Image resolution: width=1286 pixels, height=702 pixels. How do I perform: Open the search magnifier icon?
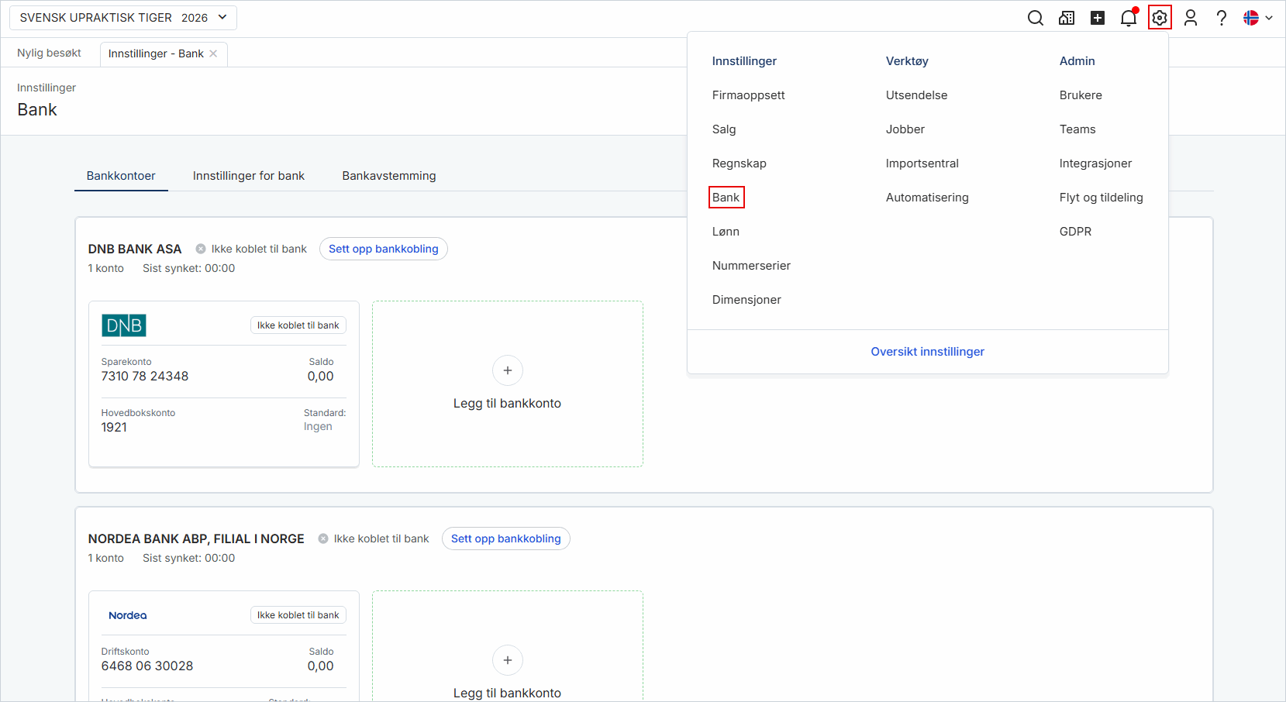pos(1036,18)
